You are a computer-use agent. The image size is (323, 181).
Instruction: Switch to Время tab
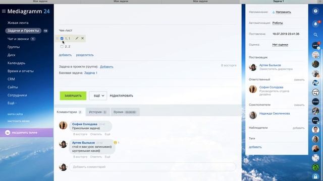(125, 112)
